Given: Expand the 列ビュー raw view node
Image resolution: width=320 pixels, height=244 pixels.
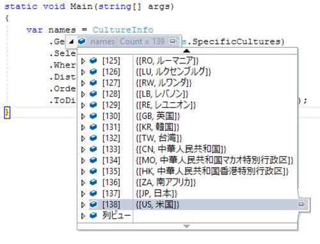Looking at the screenshot, I should tap(83, 216).
